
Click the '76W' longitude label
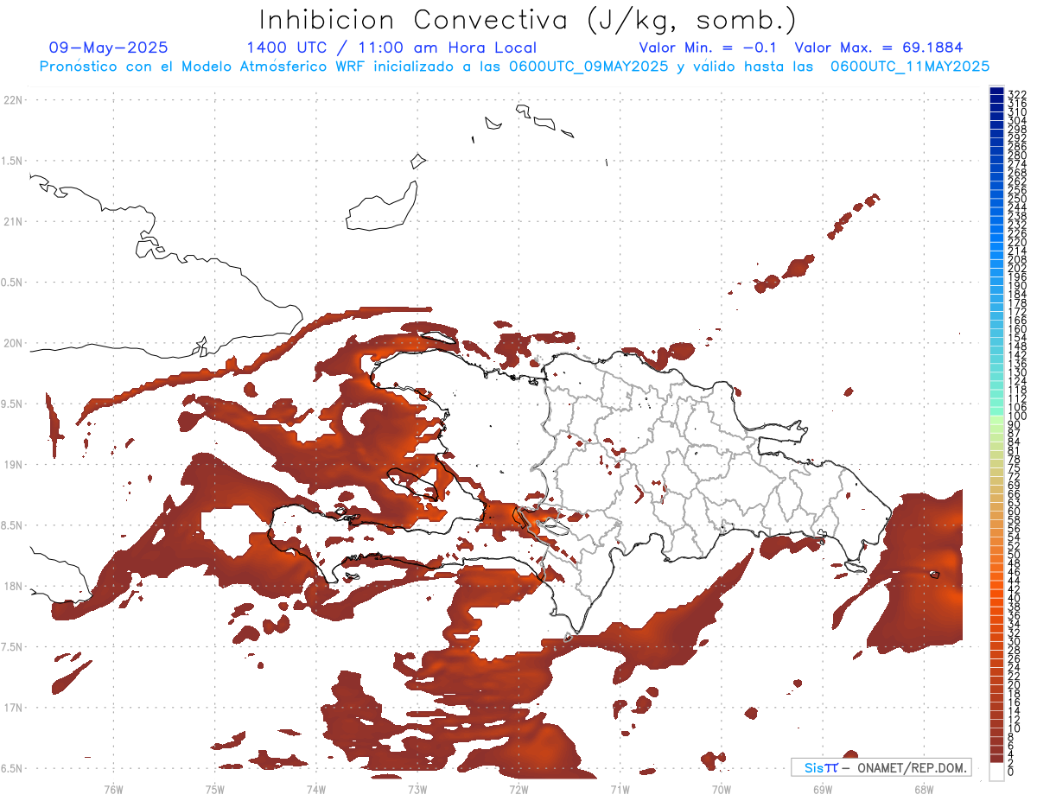coord(113,789)
